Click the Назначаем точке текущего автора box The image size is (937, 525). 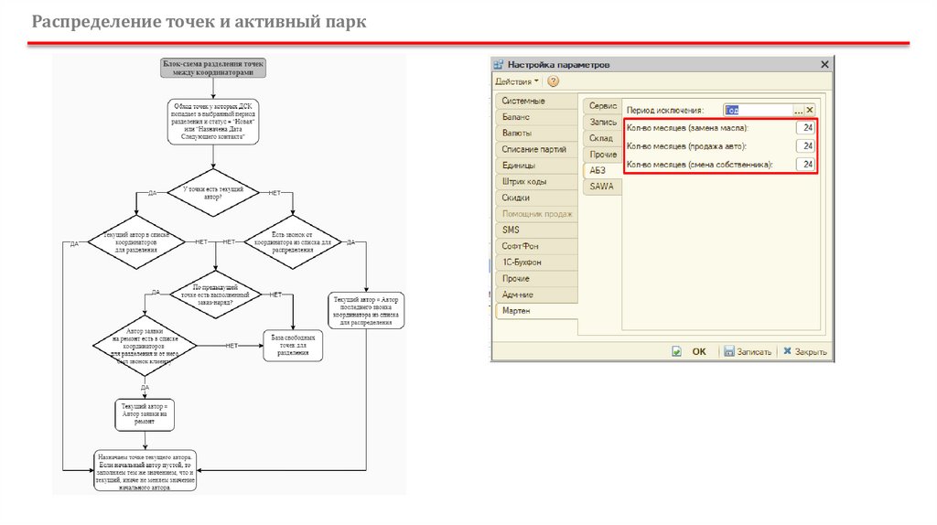click(145, 471)
